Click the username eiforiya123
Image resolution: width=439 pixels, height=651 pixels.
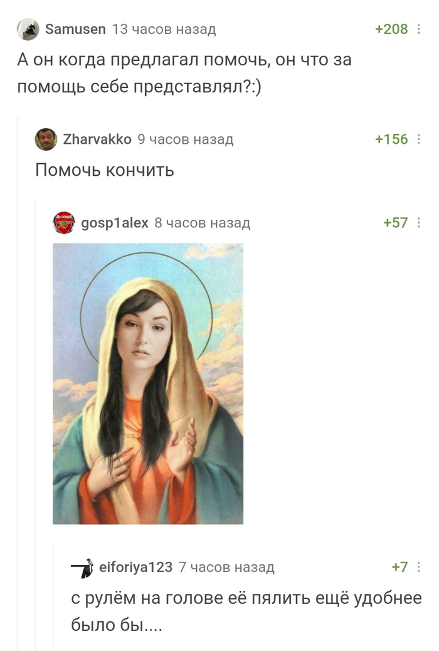point(135,567)
